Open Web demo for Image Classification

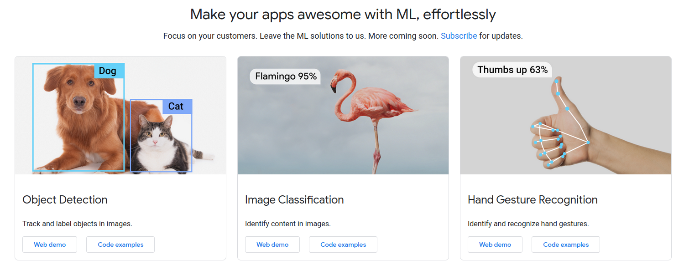tap(272, 244)
